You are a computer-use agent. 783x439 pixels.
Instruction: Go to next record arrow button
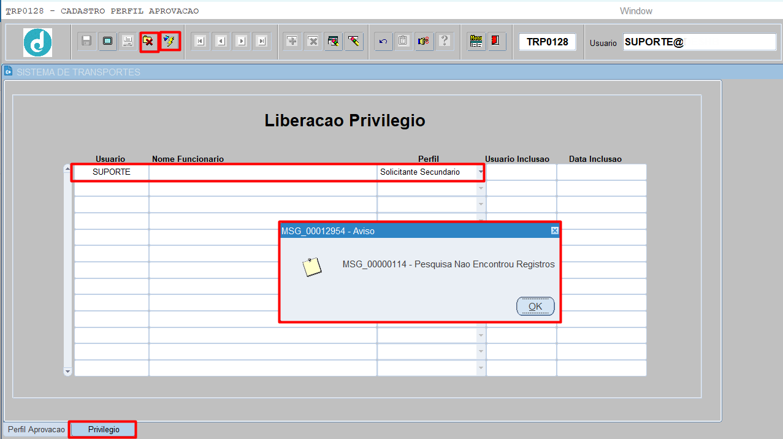pyautogui.click(x=241, y=41)
